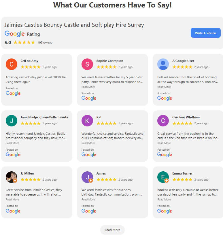Open the Write A Review button
The width and height of the screenshot is (223, 235).
205,33
